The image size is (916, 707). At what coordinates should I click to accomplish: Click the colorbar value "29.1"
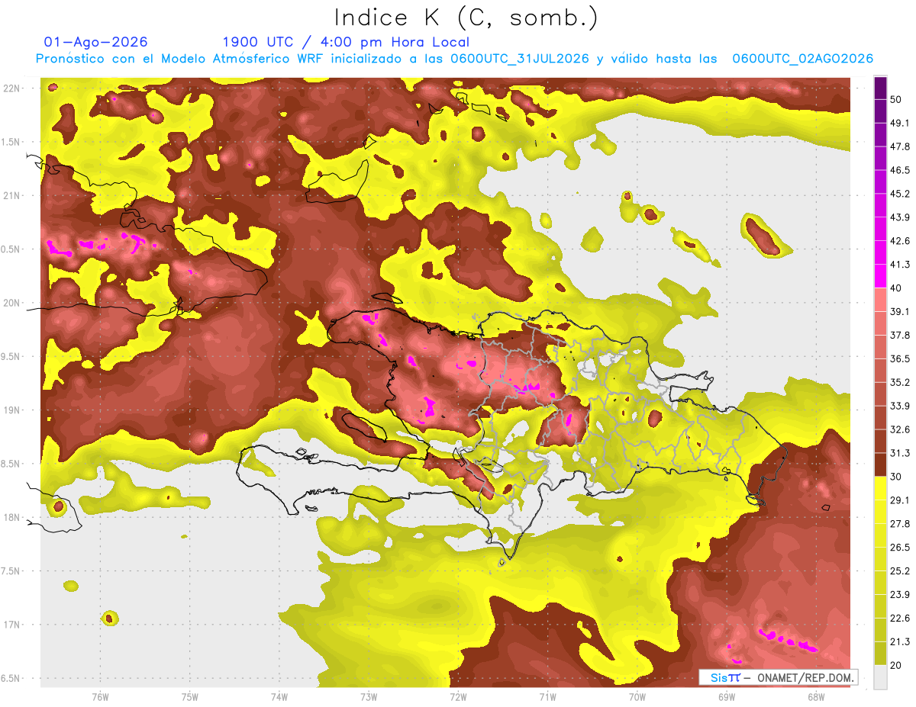pos(899,500)
